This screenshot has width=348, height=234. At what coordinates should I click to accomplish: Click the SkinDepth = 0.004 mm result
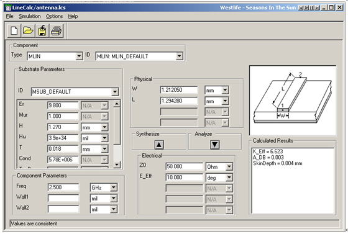pos(277,163)
